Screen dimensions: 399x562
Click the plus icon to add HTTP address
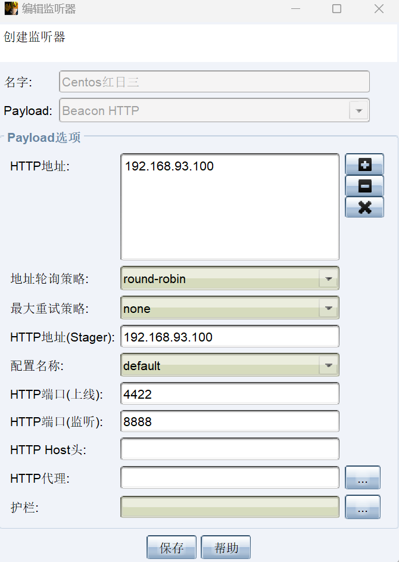pos(364,164)
